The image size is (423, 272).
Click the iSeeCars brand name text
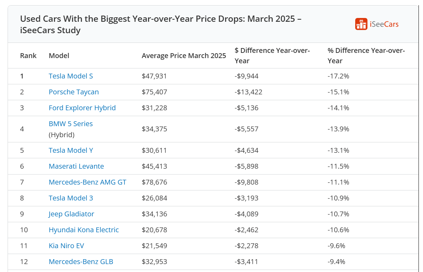click(x=384, y=24)
